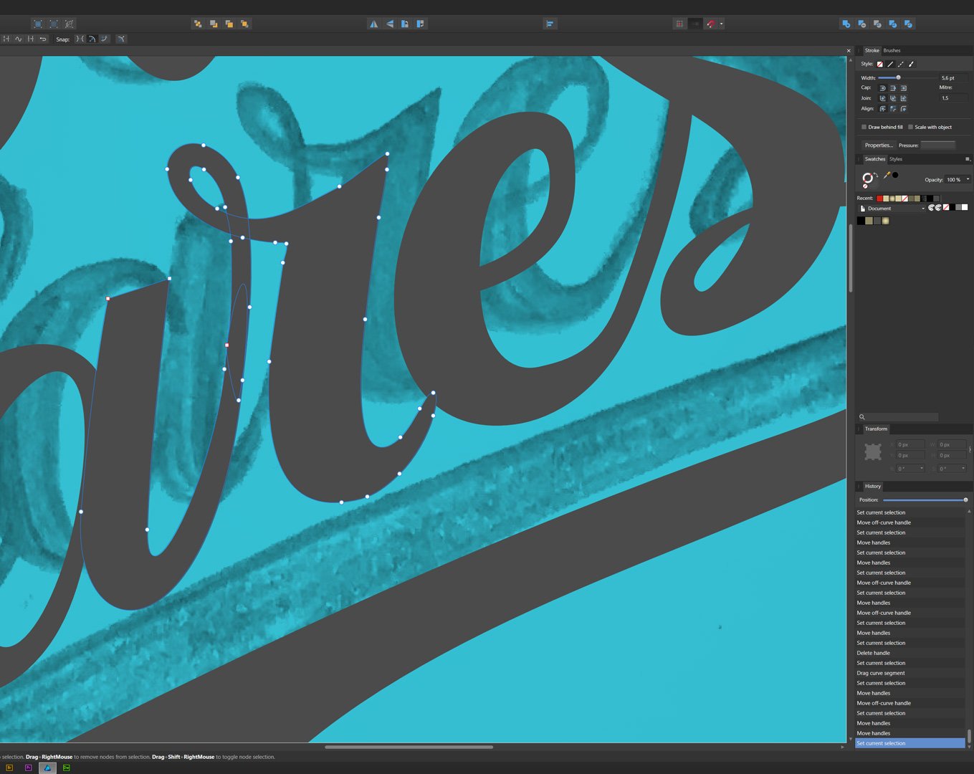Switch to the Brushes tab
This screenshot has height=774, width=974.
coord(892,50)
